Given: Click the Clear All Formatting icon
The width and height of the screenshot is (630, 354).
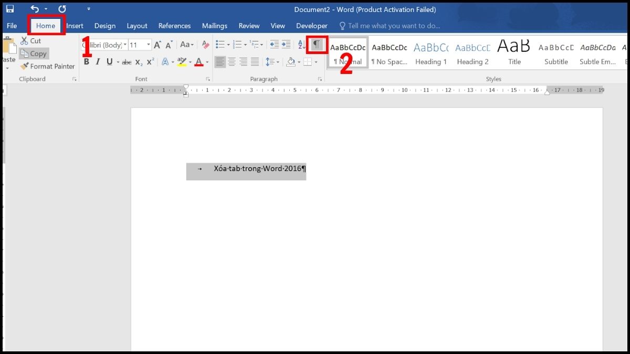Looking at the screenshot, I should pyautogui.click(x=205, y=45).
